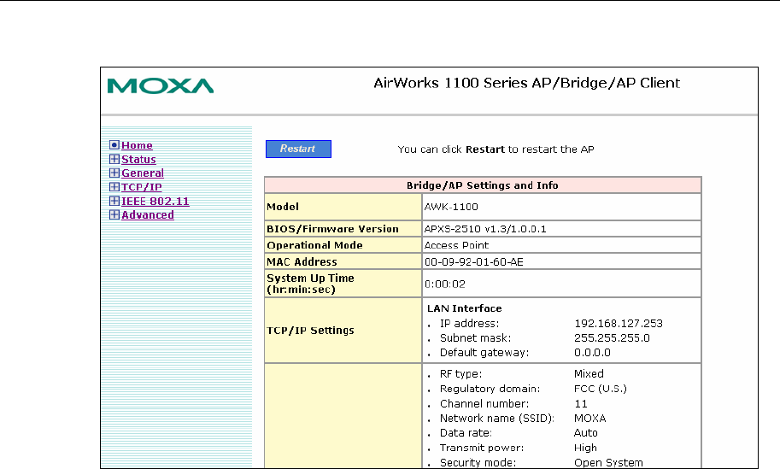Expand the General tree node
The height and width of the screenshot is (469, 780).
tap(114, 173)
